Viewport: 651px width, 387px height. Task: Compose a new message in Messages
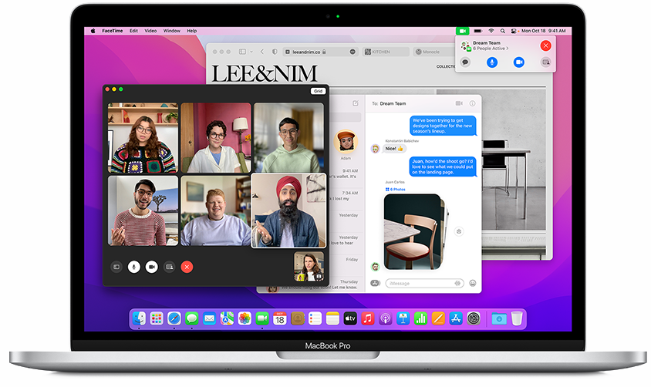click(x=355, y=103)
